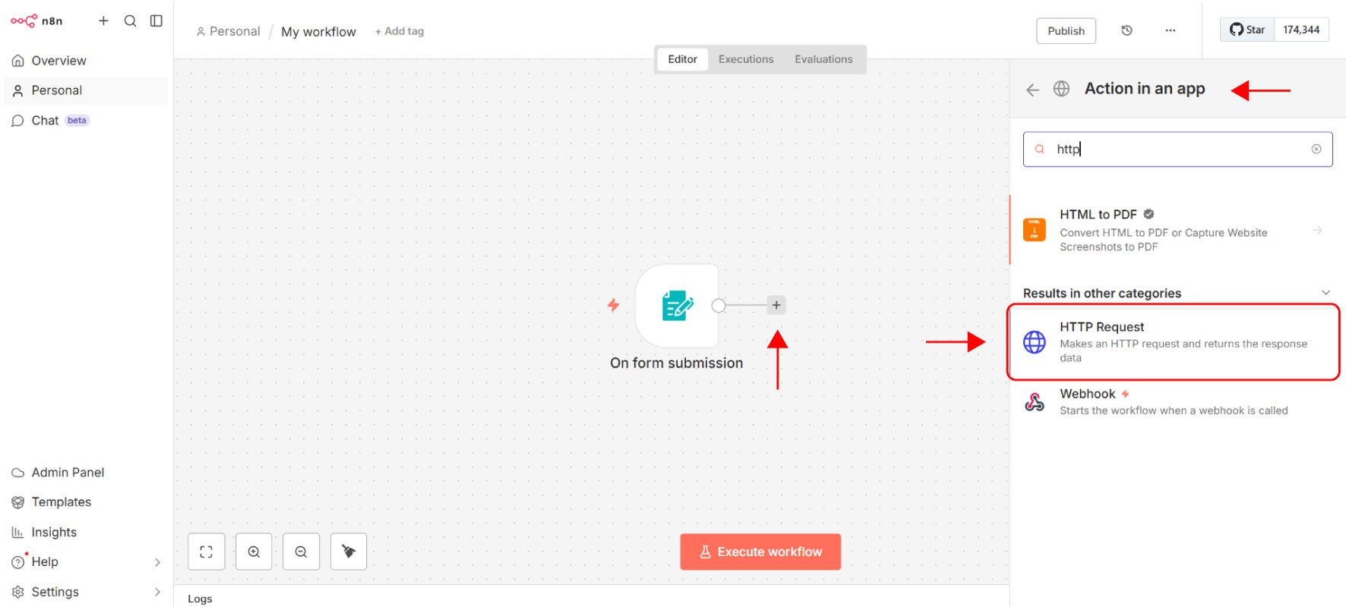
Task: Switch to the Executions tab
Action: [745, 59]
